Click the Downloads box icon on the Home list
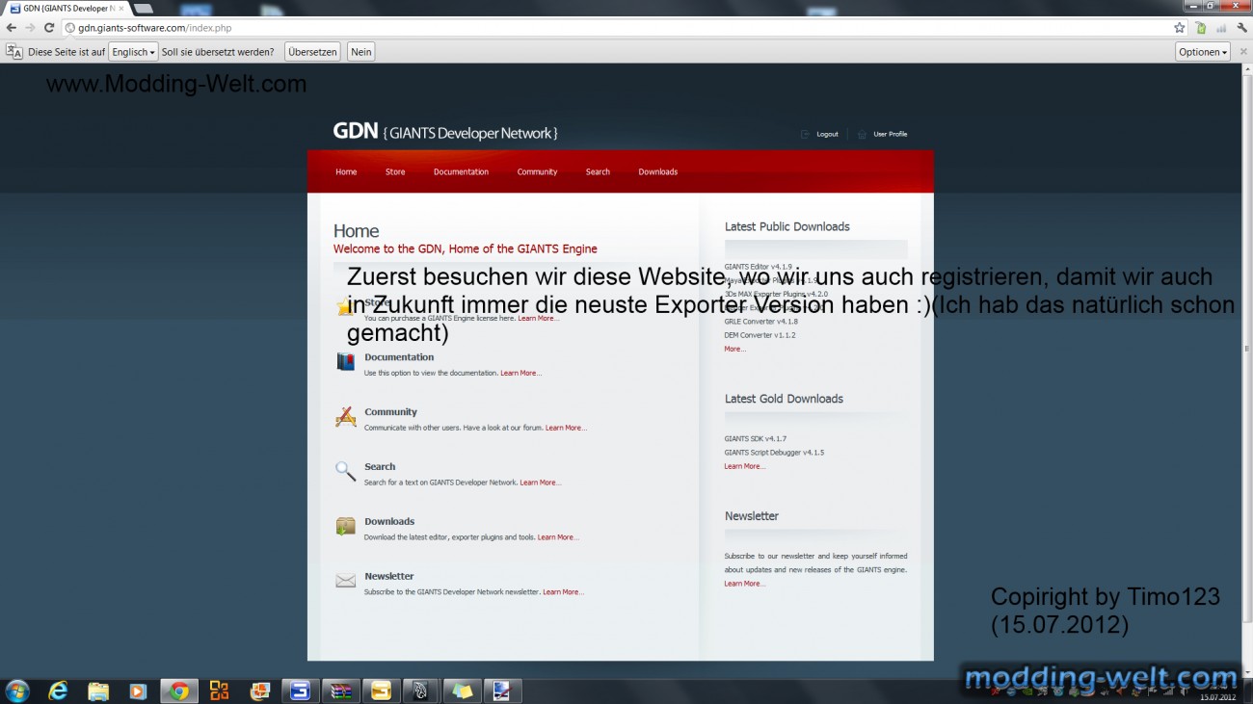The height and width of the screenshot is (704, 1253). [345, 526]
